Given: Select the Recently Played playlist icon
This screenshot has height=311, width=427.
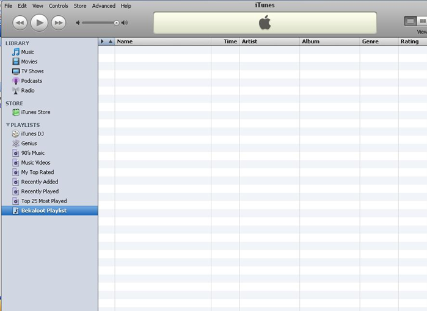Looking at the screenshot, I should click(x=16, y=191).
